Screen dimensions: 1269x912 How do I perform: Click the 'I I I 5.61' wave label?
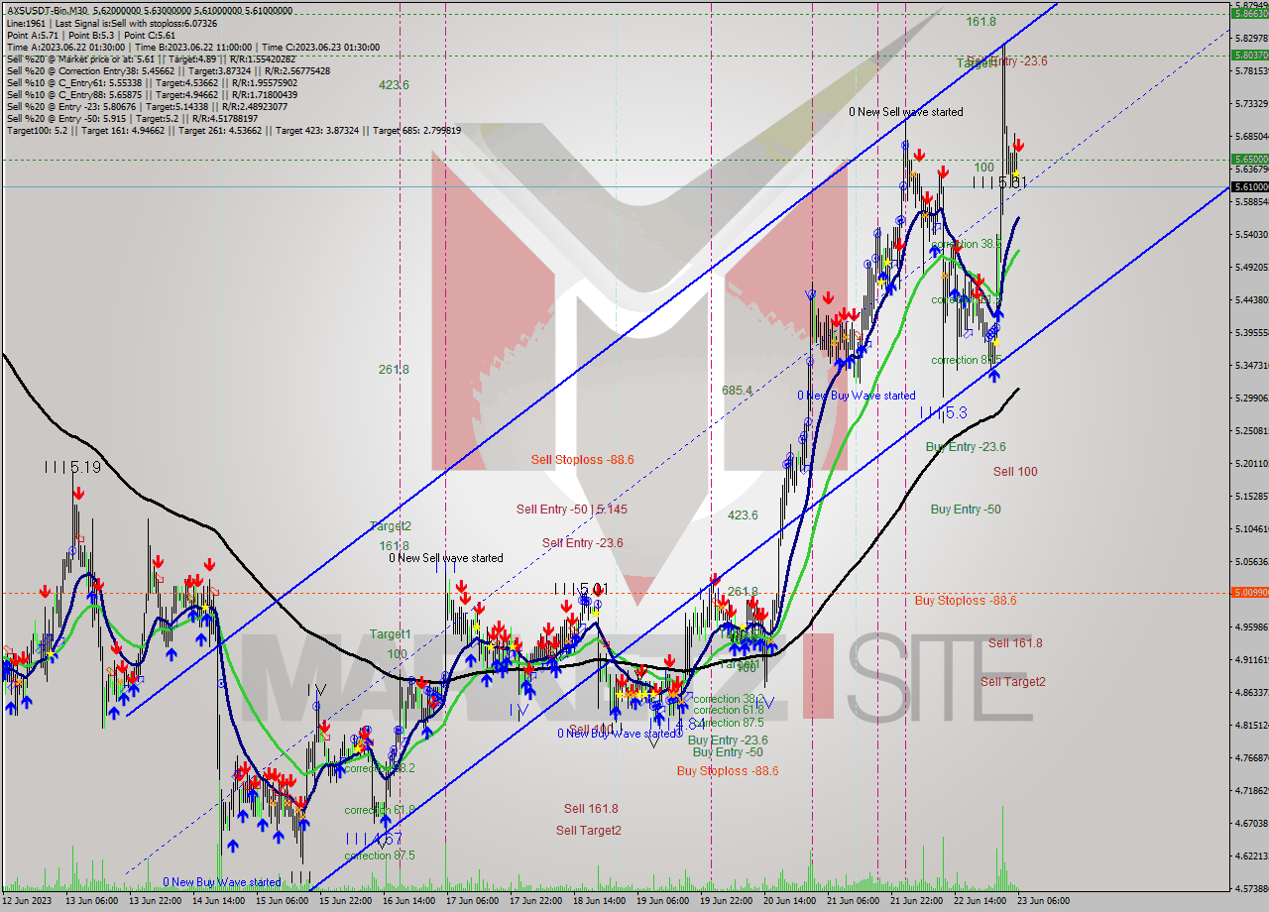[x=998, y=182]
